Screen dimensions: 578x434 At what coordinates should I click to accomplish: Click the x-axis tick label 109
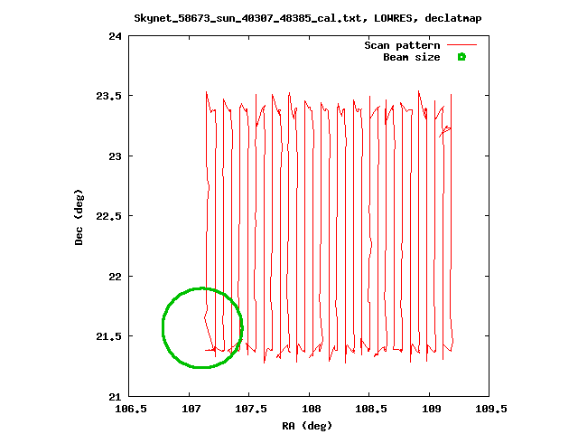click(432, 409)
